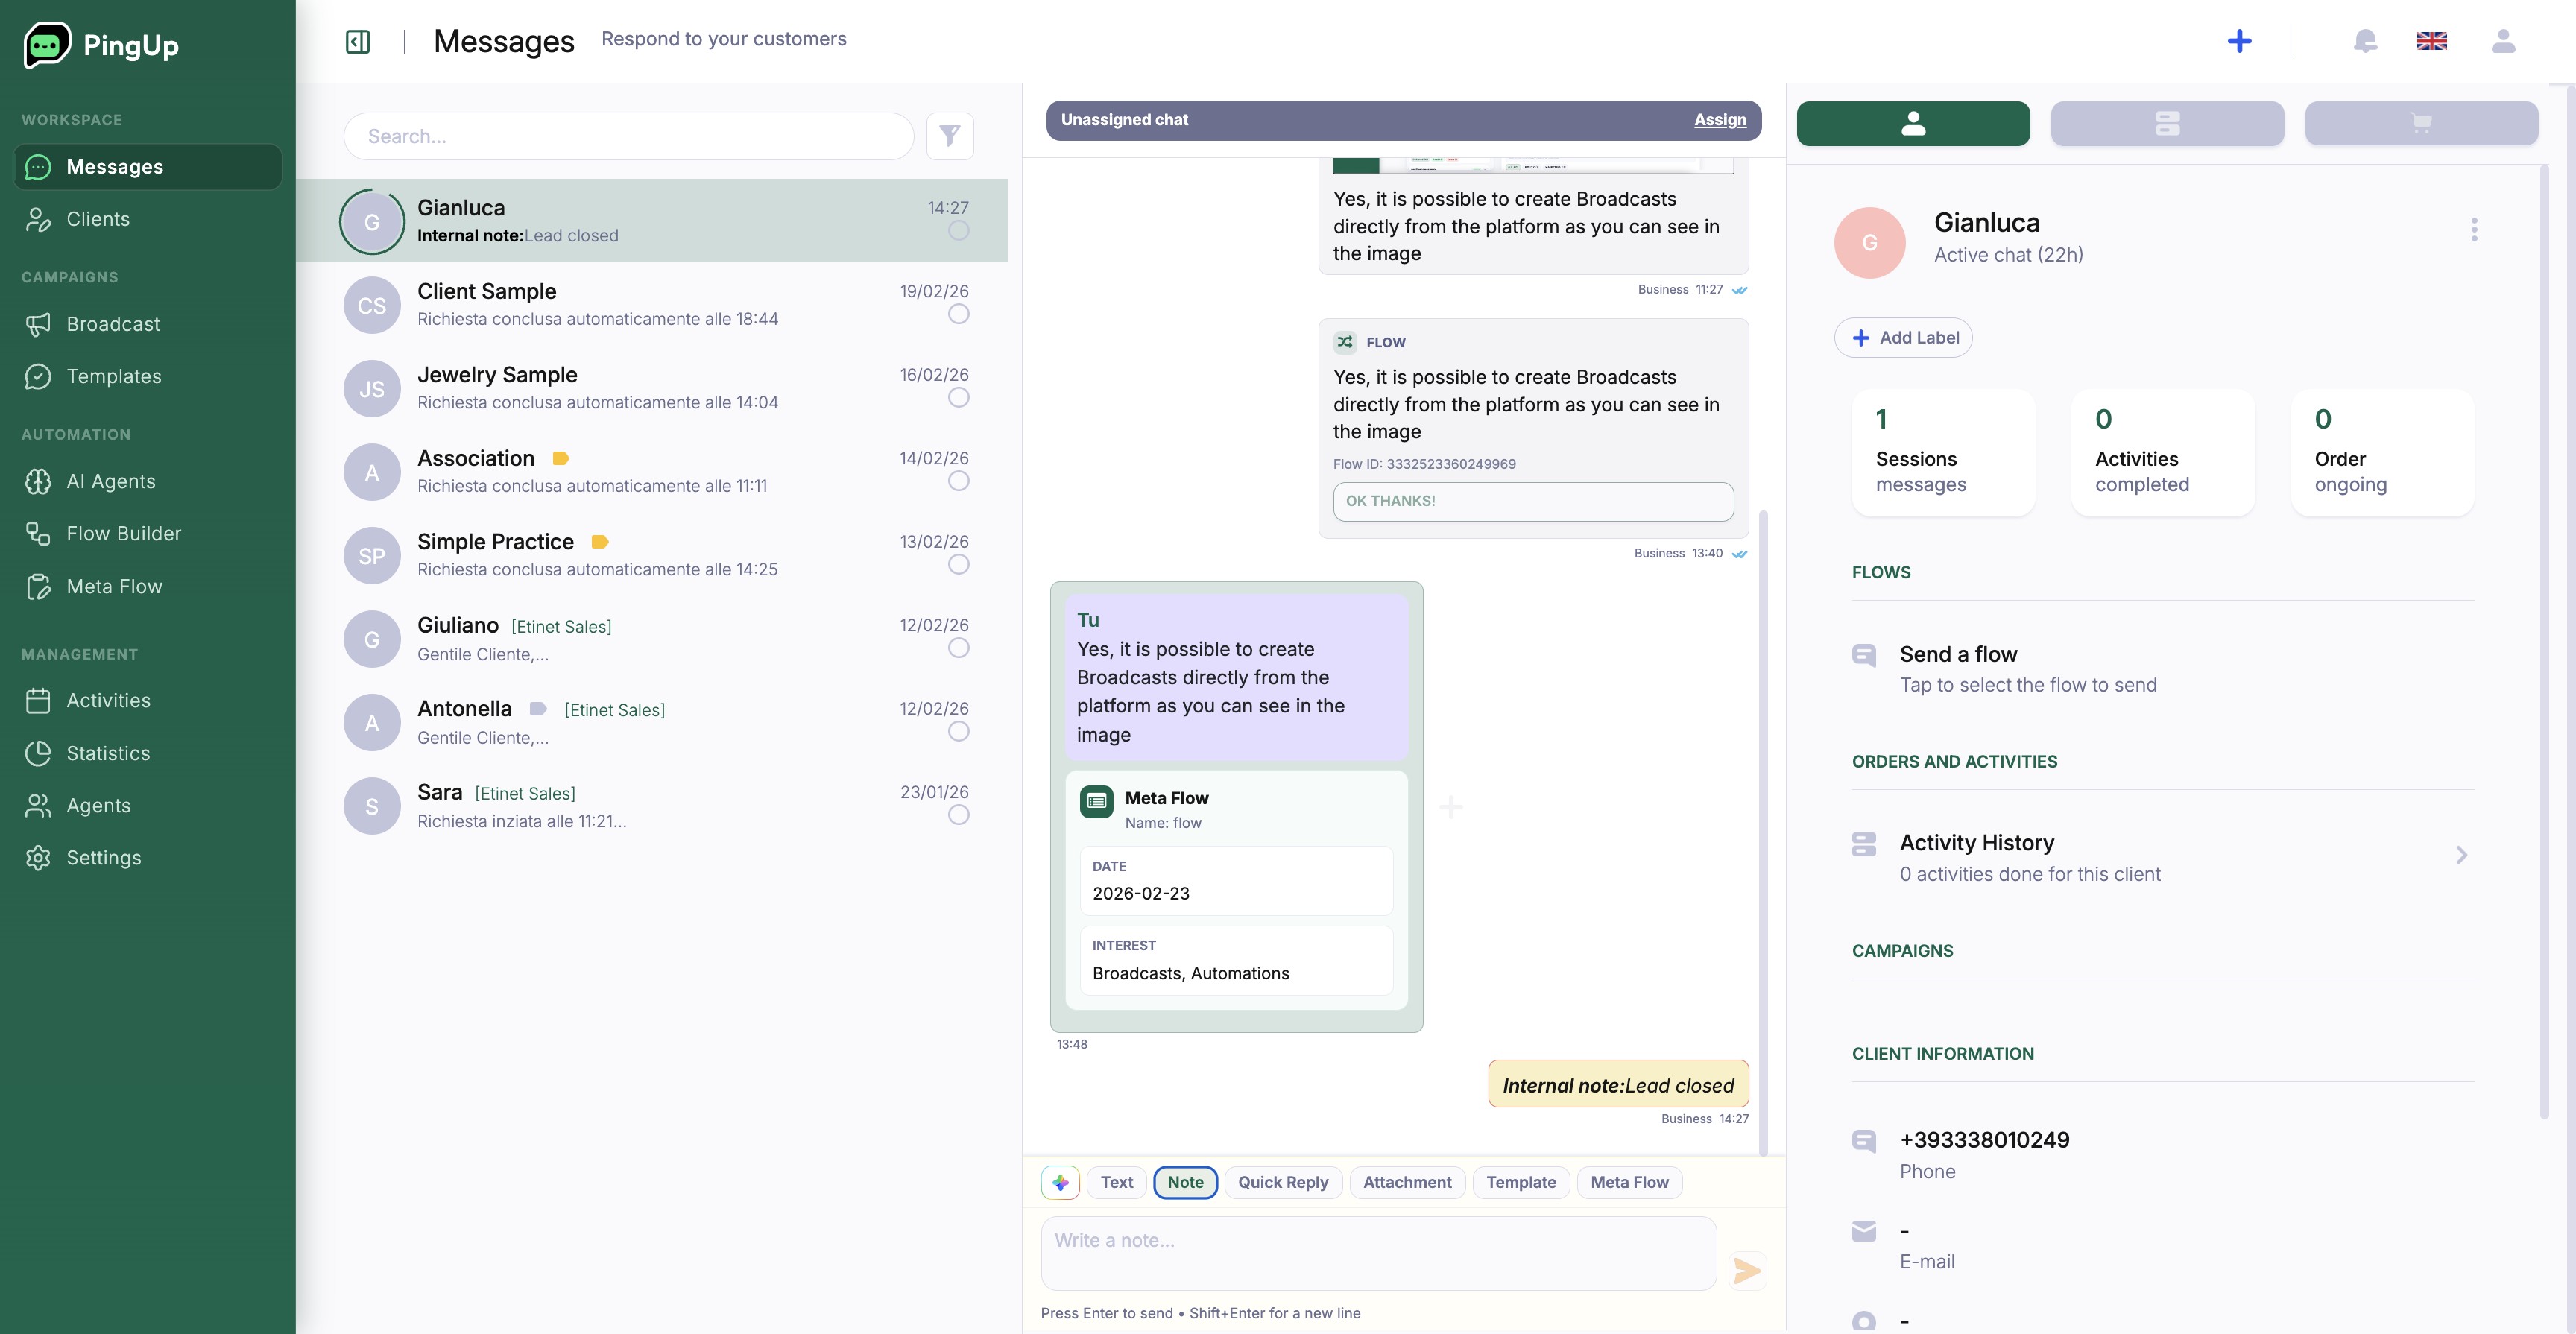Image resolution: width=2576 pixels, height=1334 pixels.
Task: Open Gianluca's three-dot options menu
Action: [2473, 230]
